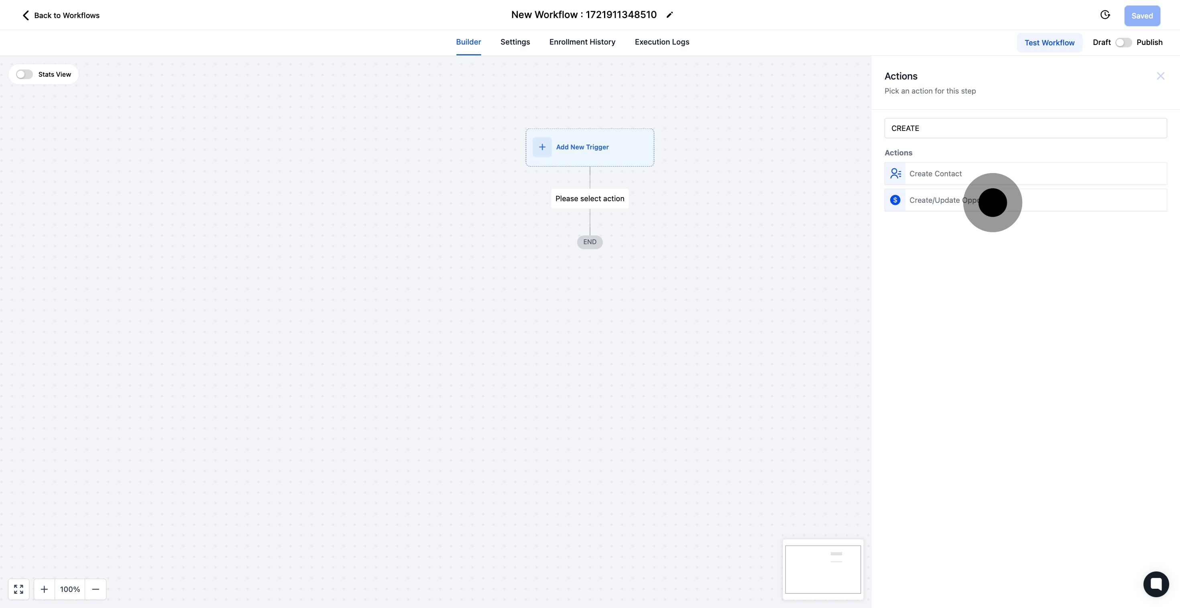Select the Create Contact action
1180x608 pixels.
936,173
